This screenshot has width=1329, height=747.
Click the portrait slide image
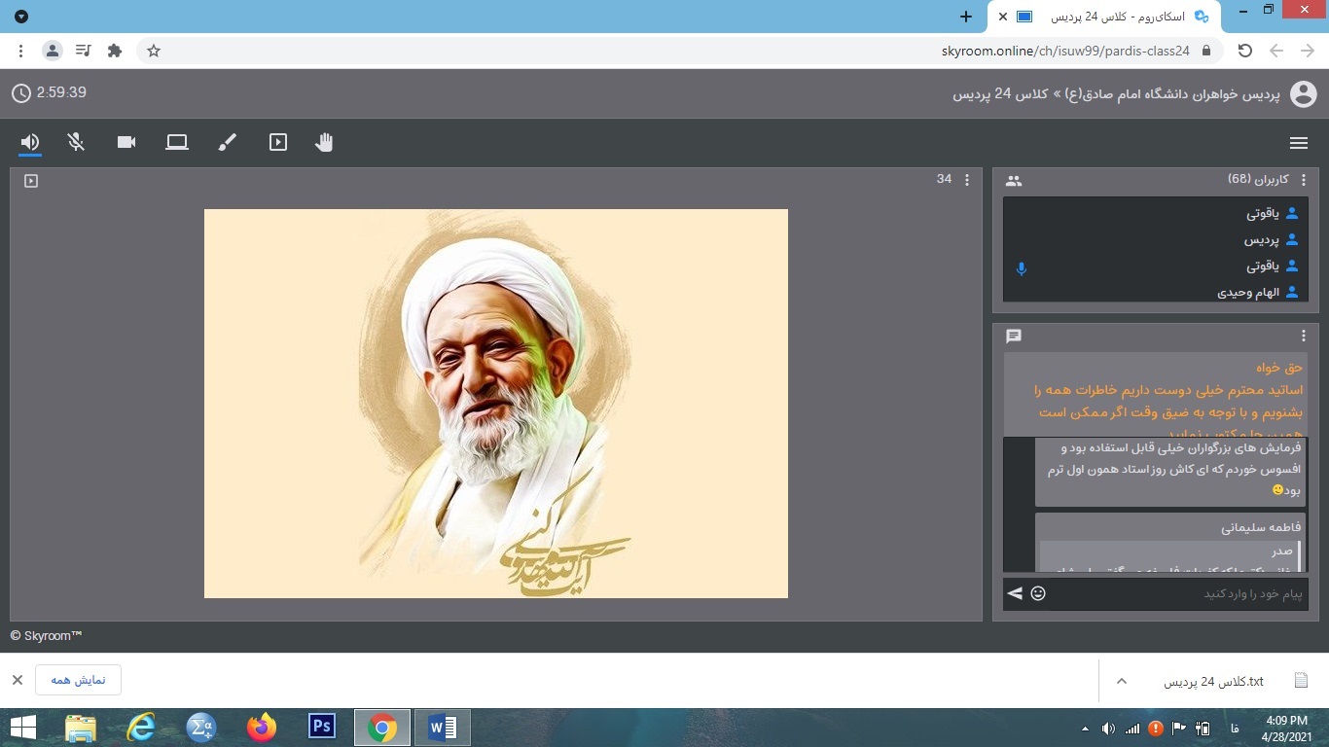click(496, 404)
